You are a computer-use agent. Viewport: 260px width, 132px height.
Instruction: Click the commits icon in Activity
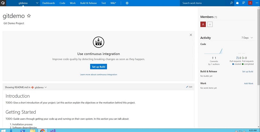point(213,58)
